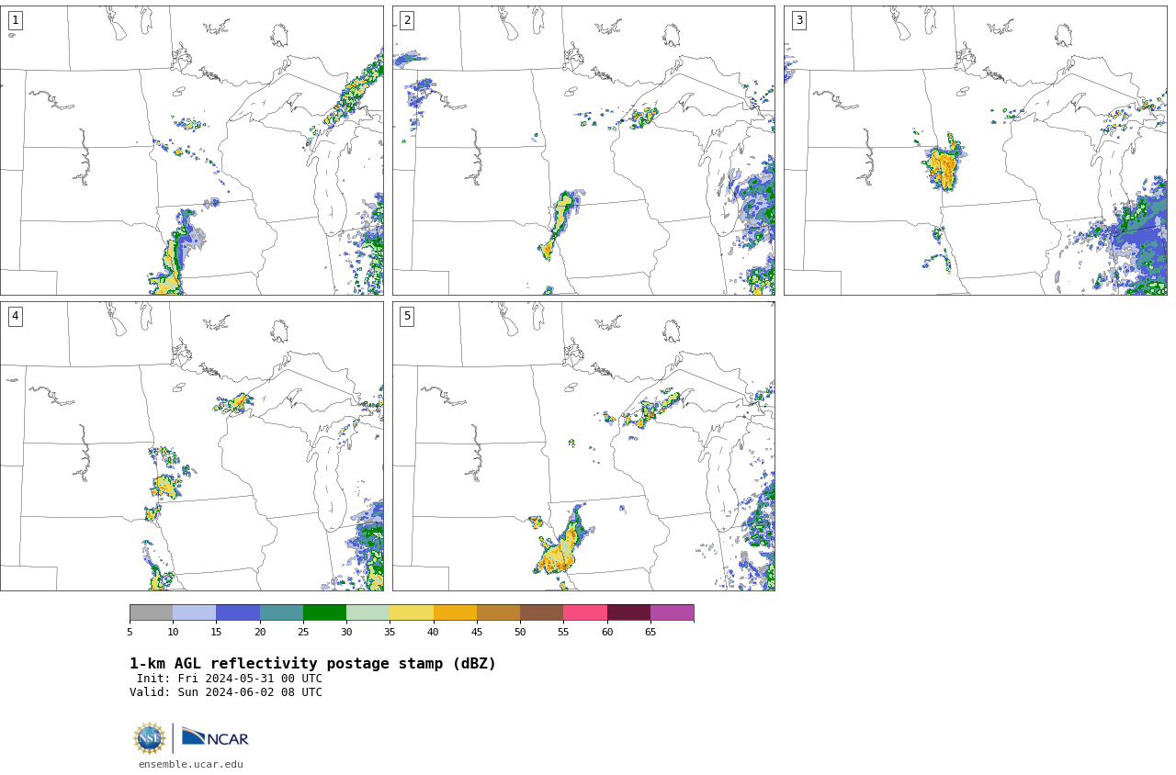The image size is (1176, 775).
Task: Click the panel number label 2
Action: pos(407,20)
